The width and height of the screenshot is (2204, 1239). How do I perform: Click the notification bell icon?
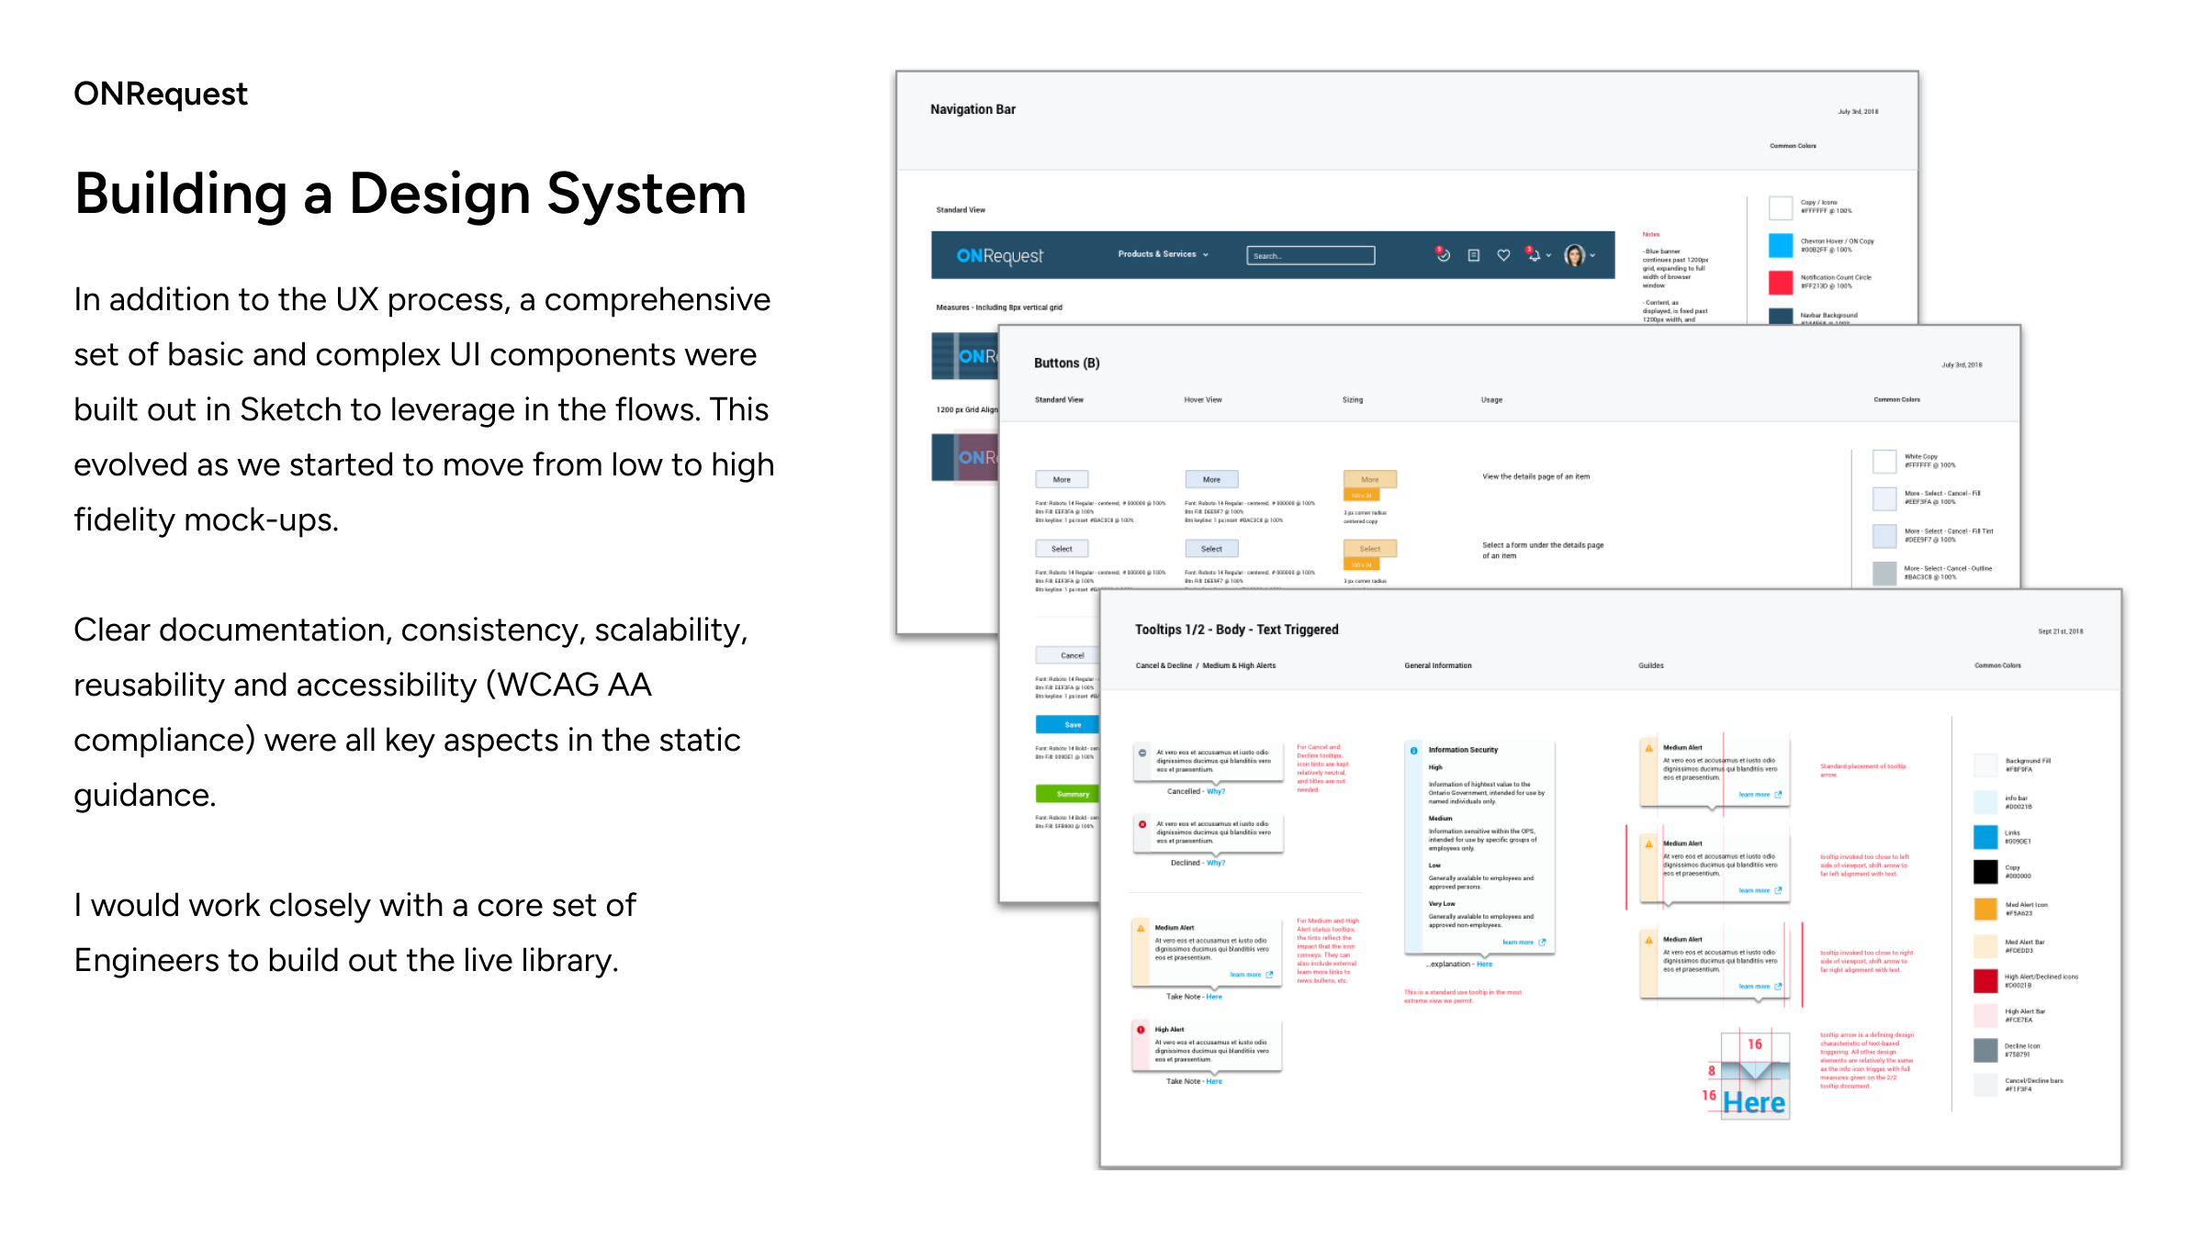1534,255
